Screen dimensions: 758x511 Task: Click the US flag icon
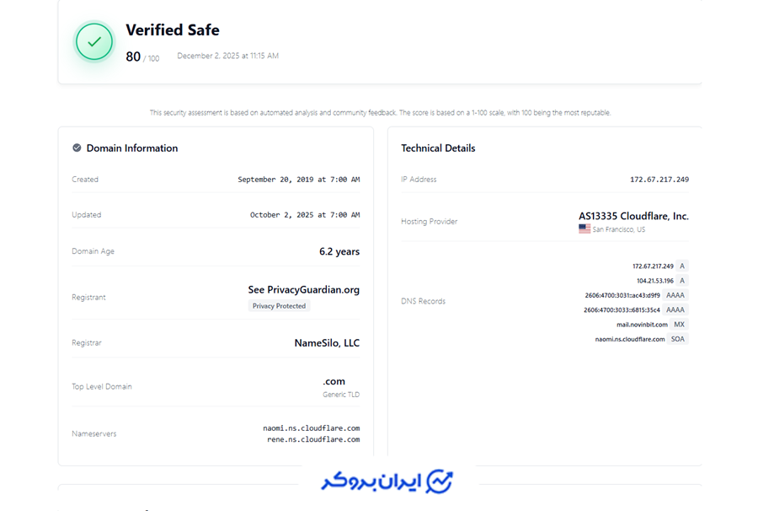(x=585, y=229)
